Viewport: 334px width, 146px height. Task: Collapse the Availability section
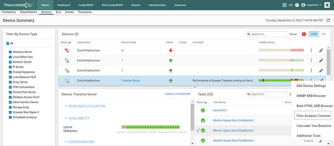point(77,118)
